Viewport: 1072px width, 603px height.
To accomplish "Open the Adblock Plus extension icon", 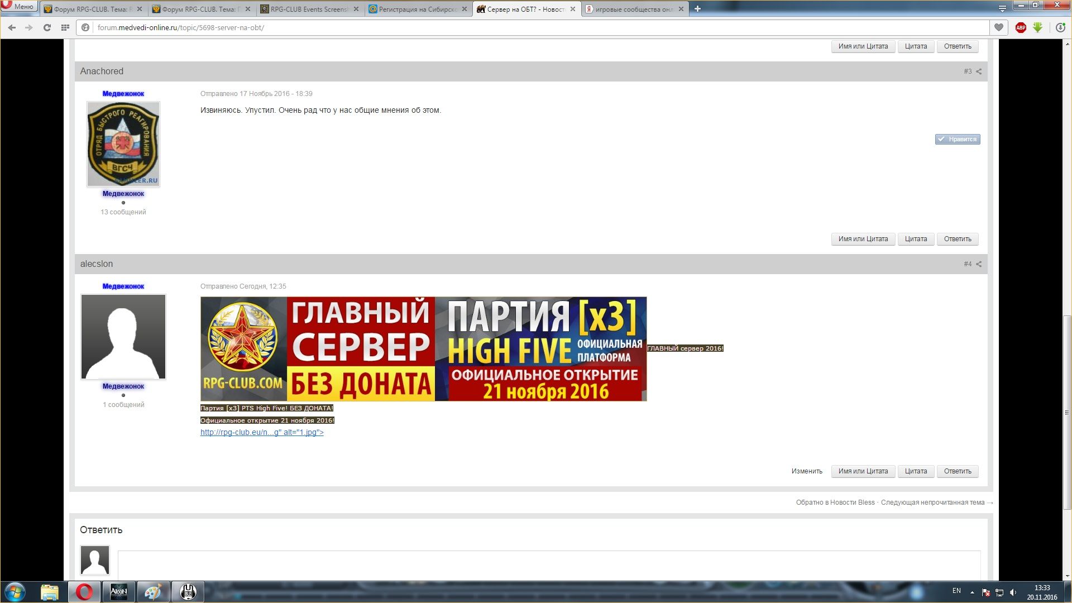I will (1021, 27).
